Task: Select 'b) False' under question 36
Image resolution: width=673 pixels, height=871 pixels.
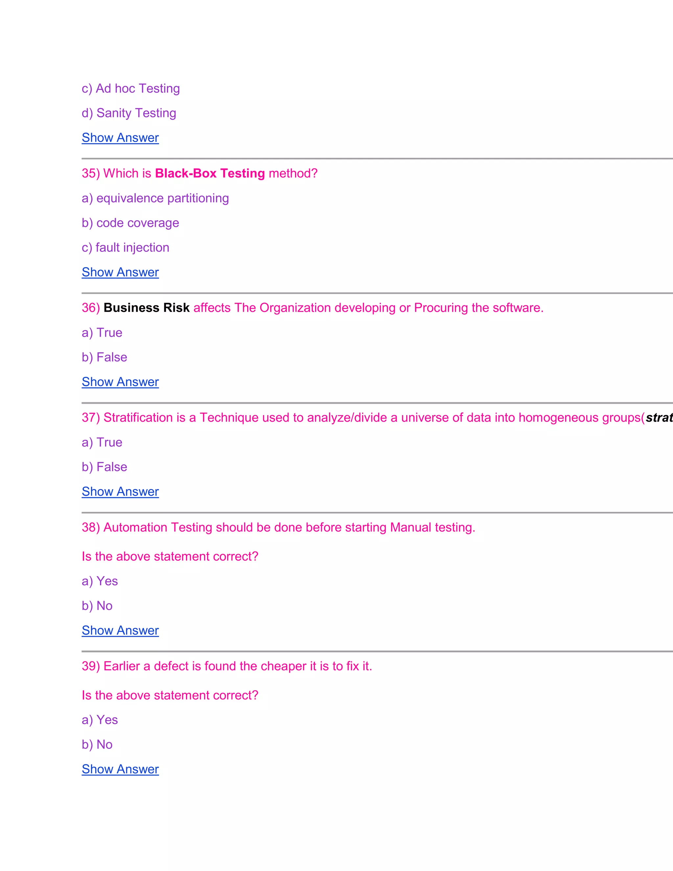Action: click(x=104, y=357)
